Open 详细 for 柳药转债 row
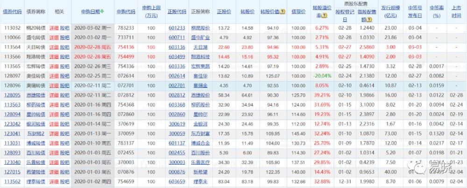 tap(54, 105)
